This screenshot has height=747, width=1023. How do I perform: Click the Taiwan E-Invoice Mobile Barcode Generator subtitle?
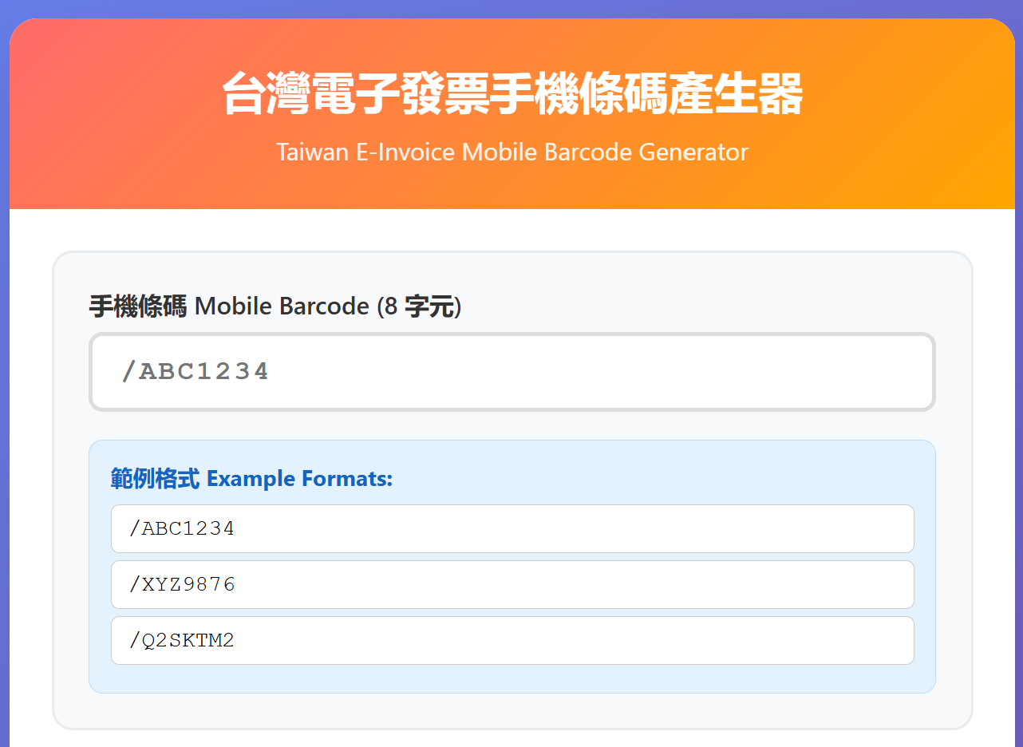[512, 152]
